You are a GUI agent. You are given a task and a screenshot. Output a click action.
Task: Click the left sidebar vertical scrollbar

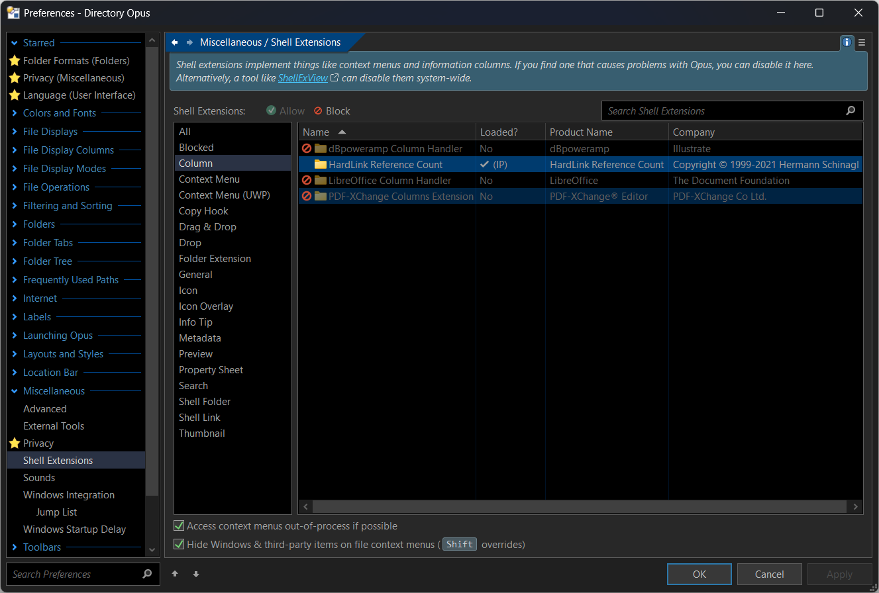point(152,271)
